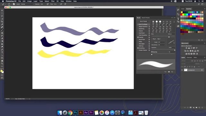Enable Noise checkbox

tap(138, 42)
